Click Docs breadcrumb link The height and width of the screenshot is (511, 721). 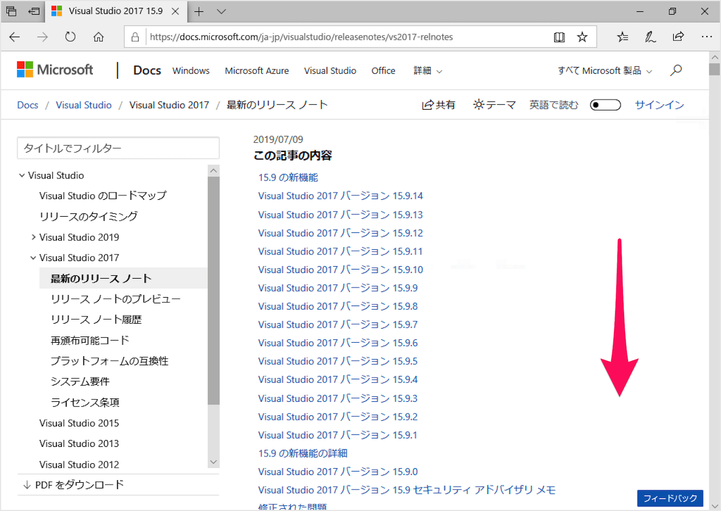coord(28,105)
